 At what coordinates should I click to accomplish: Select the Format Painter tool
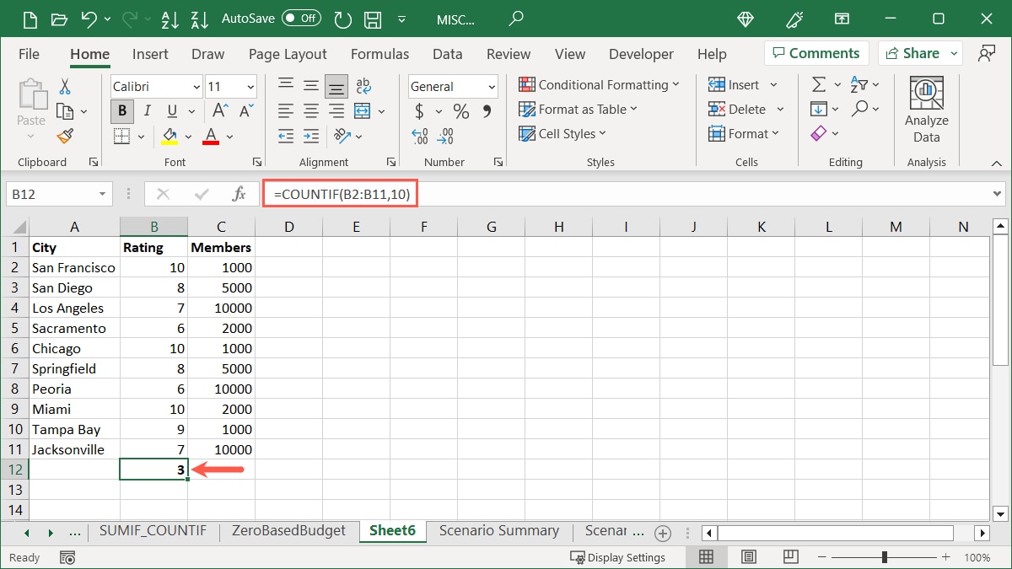(64, 136)
